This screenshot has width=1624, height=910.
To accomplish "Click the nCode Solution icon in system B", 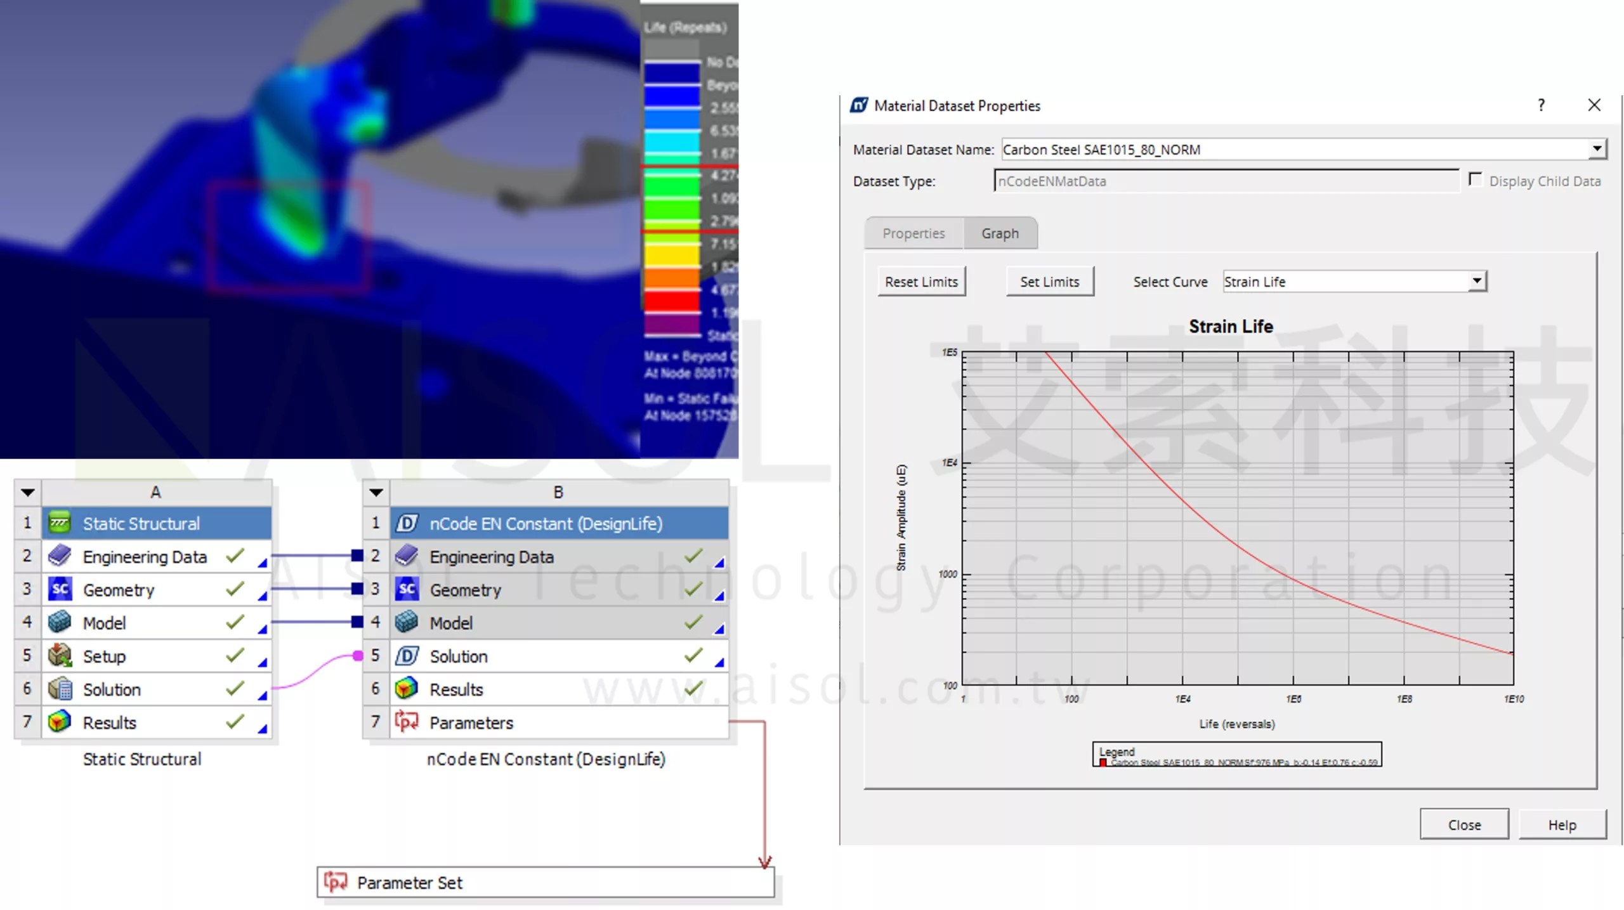I will [x=407, y=656].
